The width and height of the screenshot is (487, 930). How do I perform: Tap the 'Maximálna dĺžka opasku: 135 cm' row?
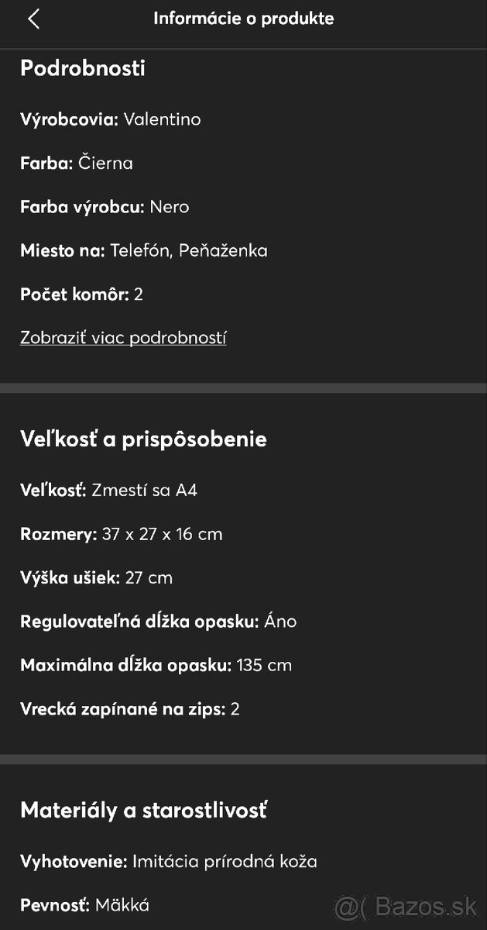[x=155, y=665]
